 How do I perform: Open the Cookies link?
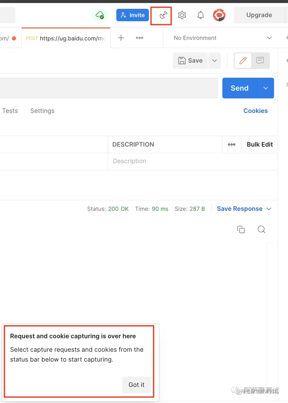(255, 111)
